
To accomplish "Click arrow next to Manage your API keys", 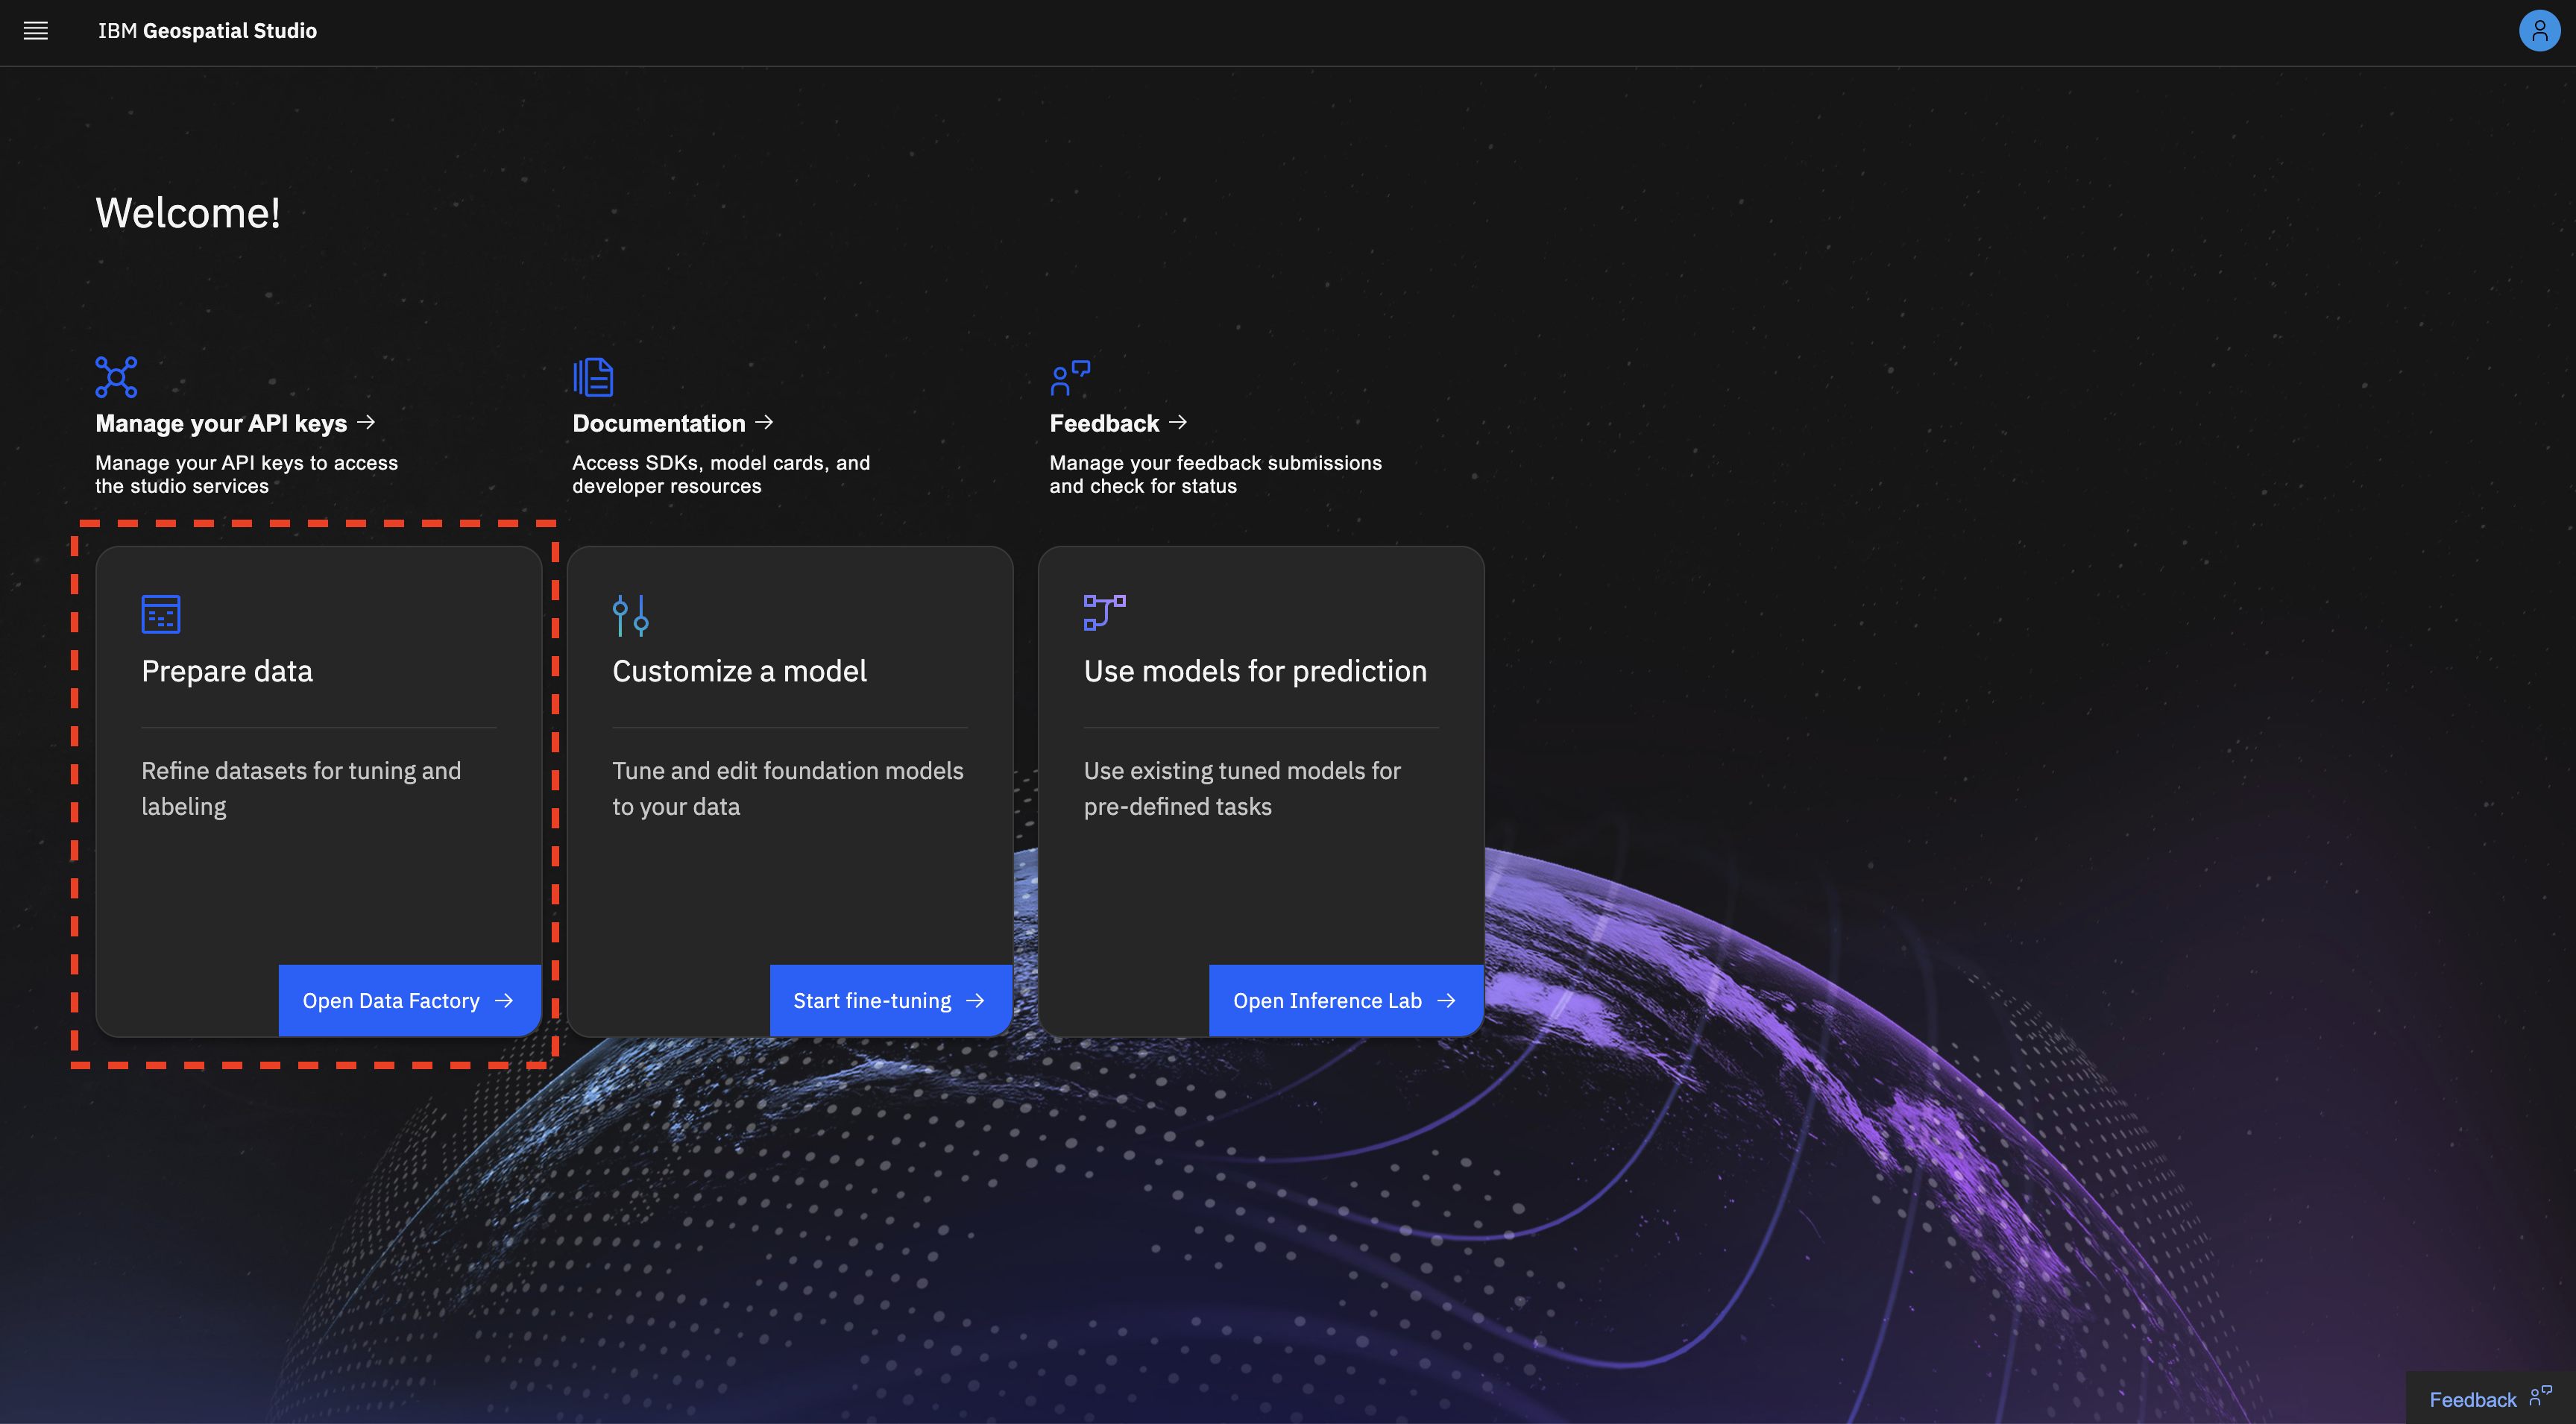I will pyautogui.click(x=367, y=422).
